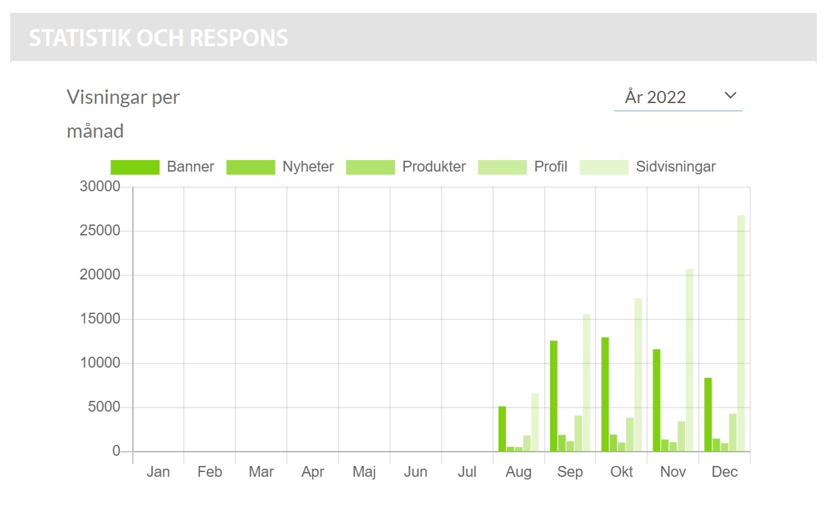Image resolution: width=829 pixels, height=508 pixels.
Task: Click the December Profil bar
Action: click(733, 433)
